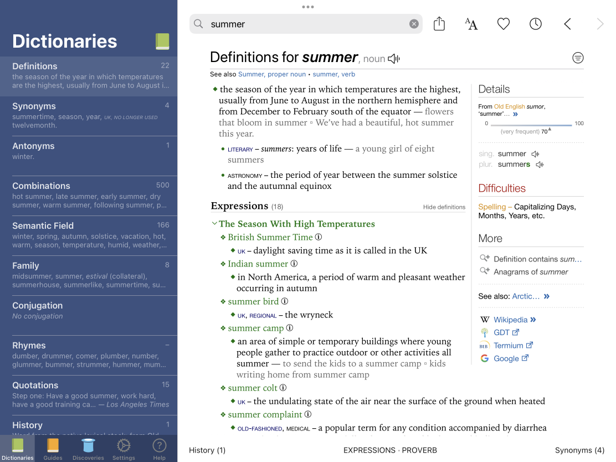Screen dimensions: 616x462
Task: Open Settings tab
Action: coord(124,449)
